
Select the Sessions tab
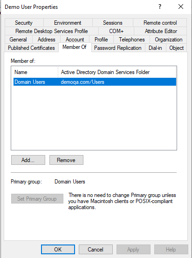113,23
